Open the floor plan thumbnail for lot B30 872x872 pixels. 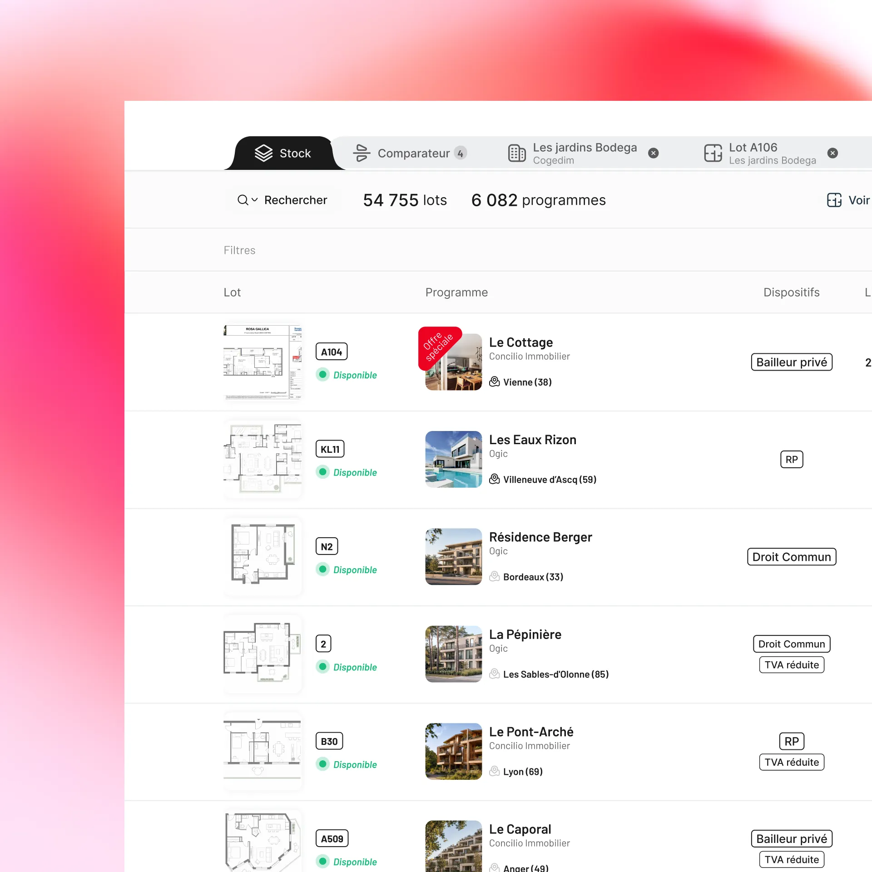click(263, 751)
